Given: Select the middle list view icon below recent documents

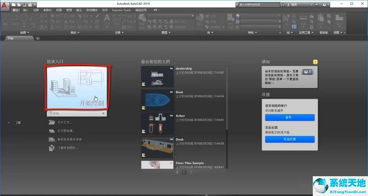Looking at the screenshot, I should [184, 172].
